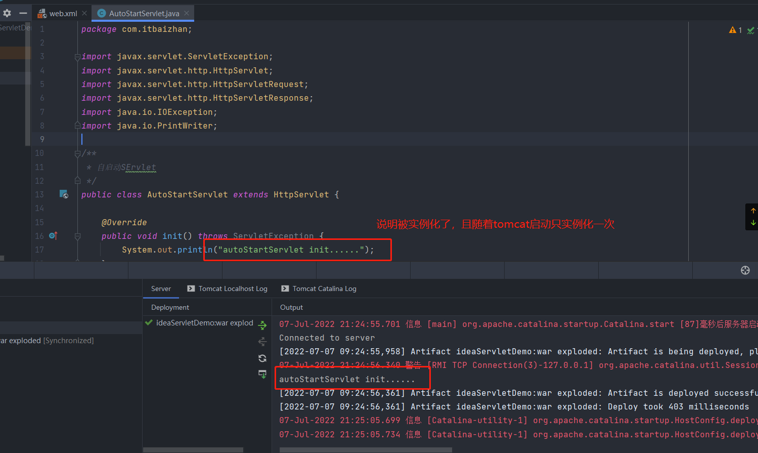Click import java.io.IOException line

click(149, 112)
